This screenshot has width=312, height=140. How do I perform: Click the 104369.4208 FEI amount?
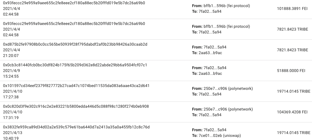pos(292,112)
